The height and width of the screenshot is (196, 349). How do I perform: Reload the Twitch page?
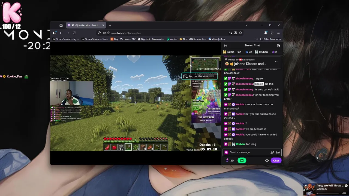click(74, 33)
